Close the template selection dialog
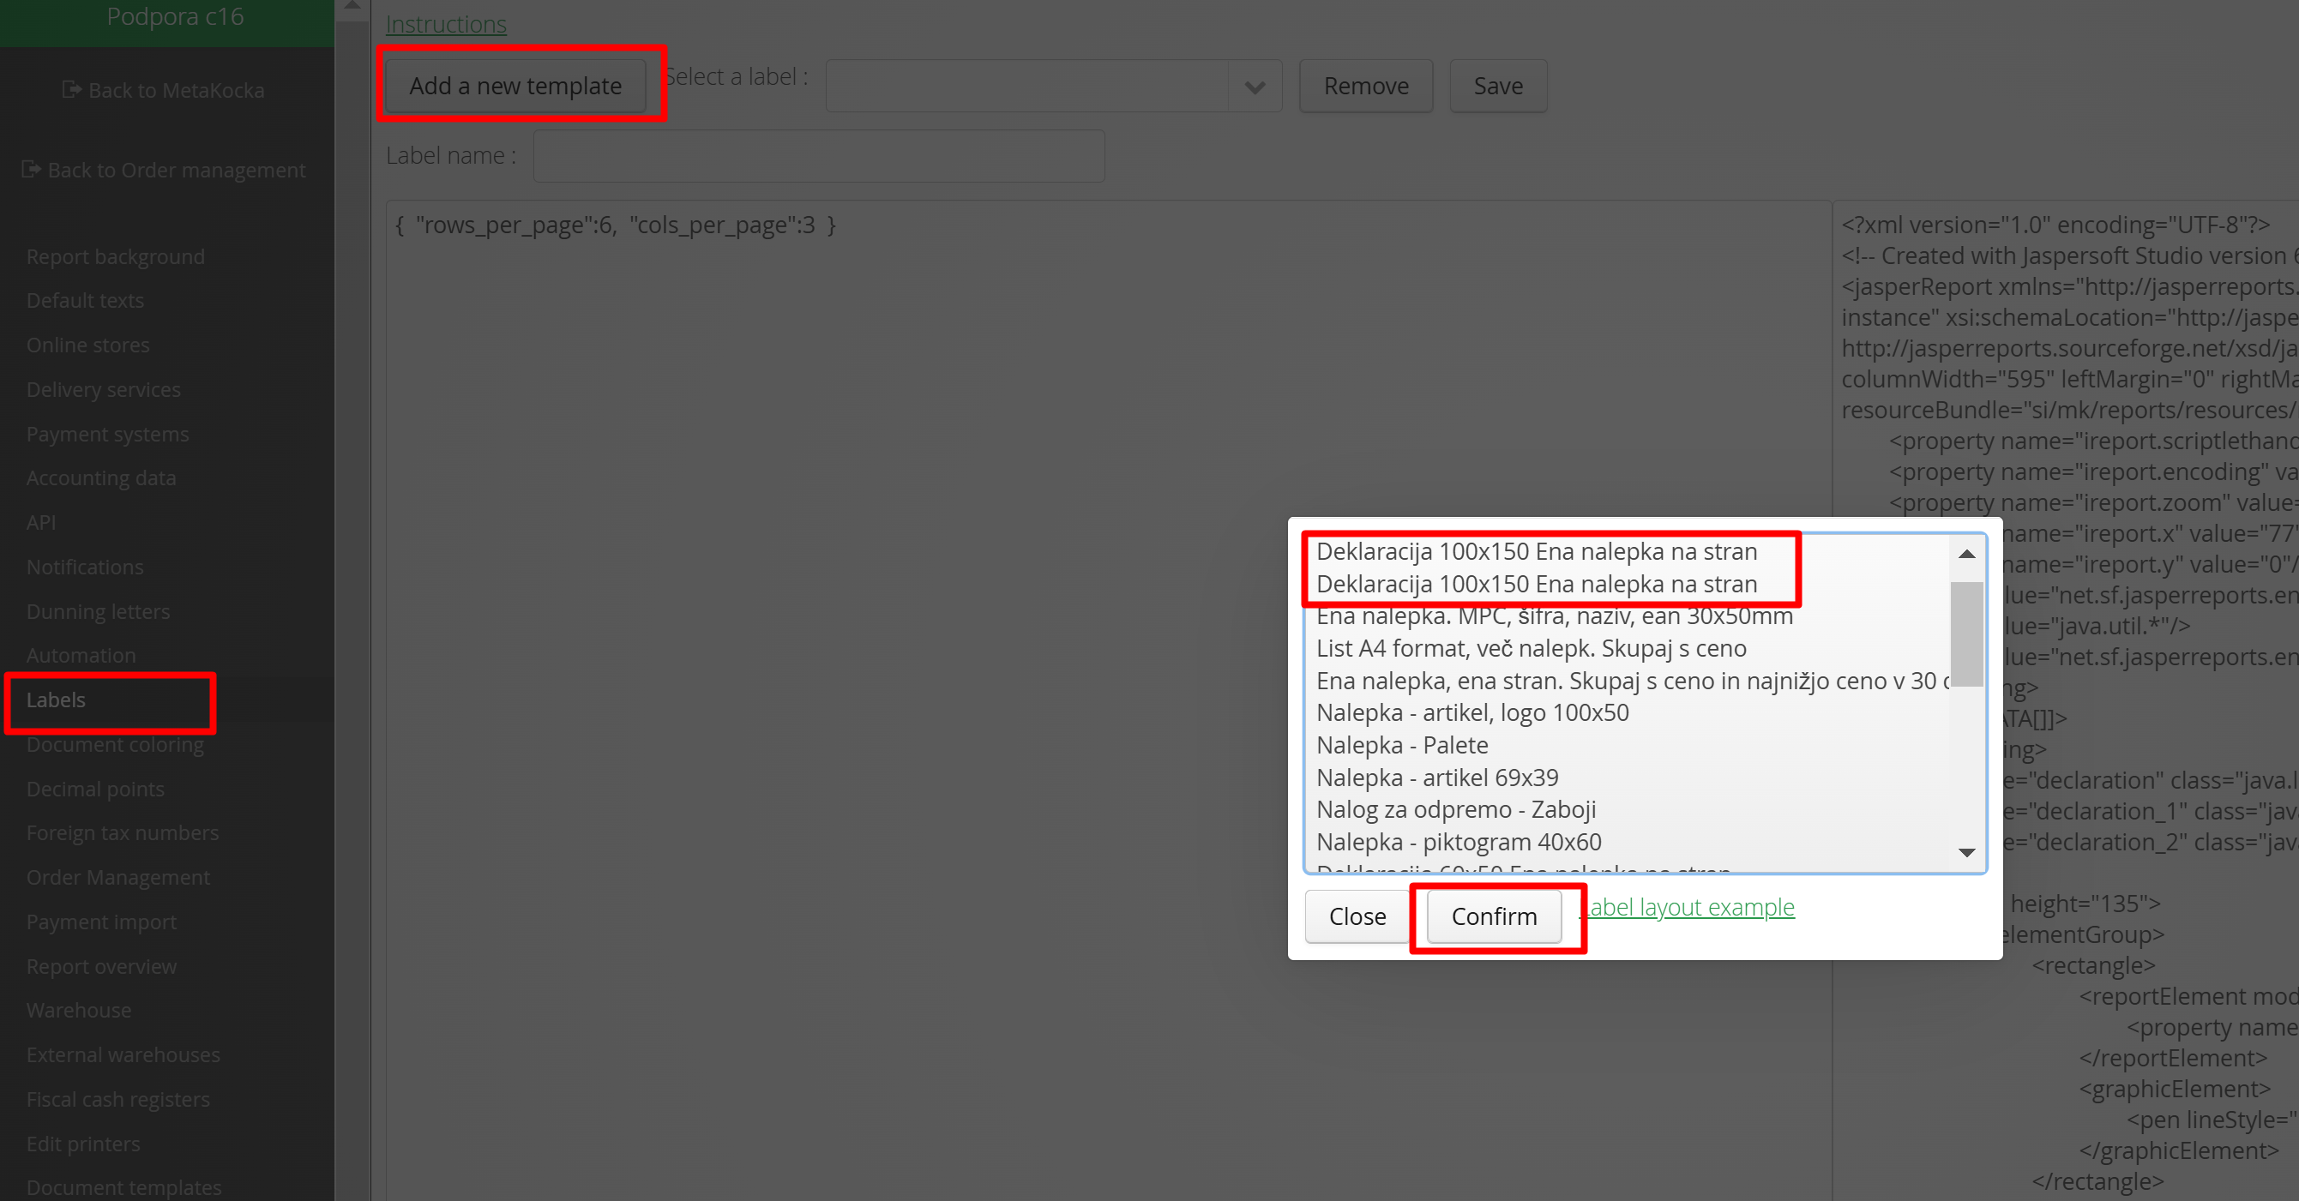The image size is (2299, 1201). (x=1357, y=916)
